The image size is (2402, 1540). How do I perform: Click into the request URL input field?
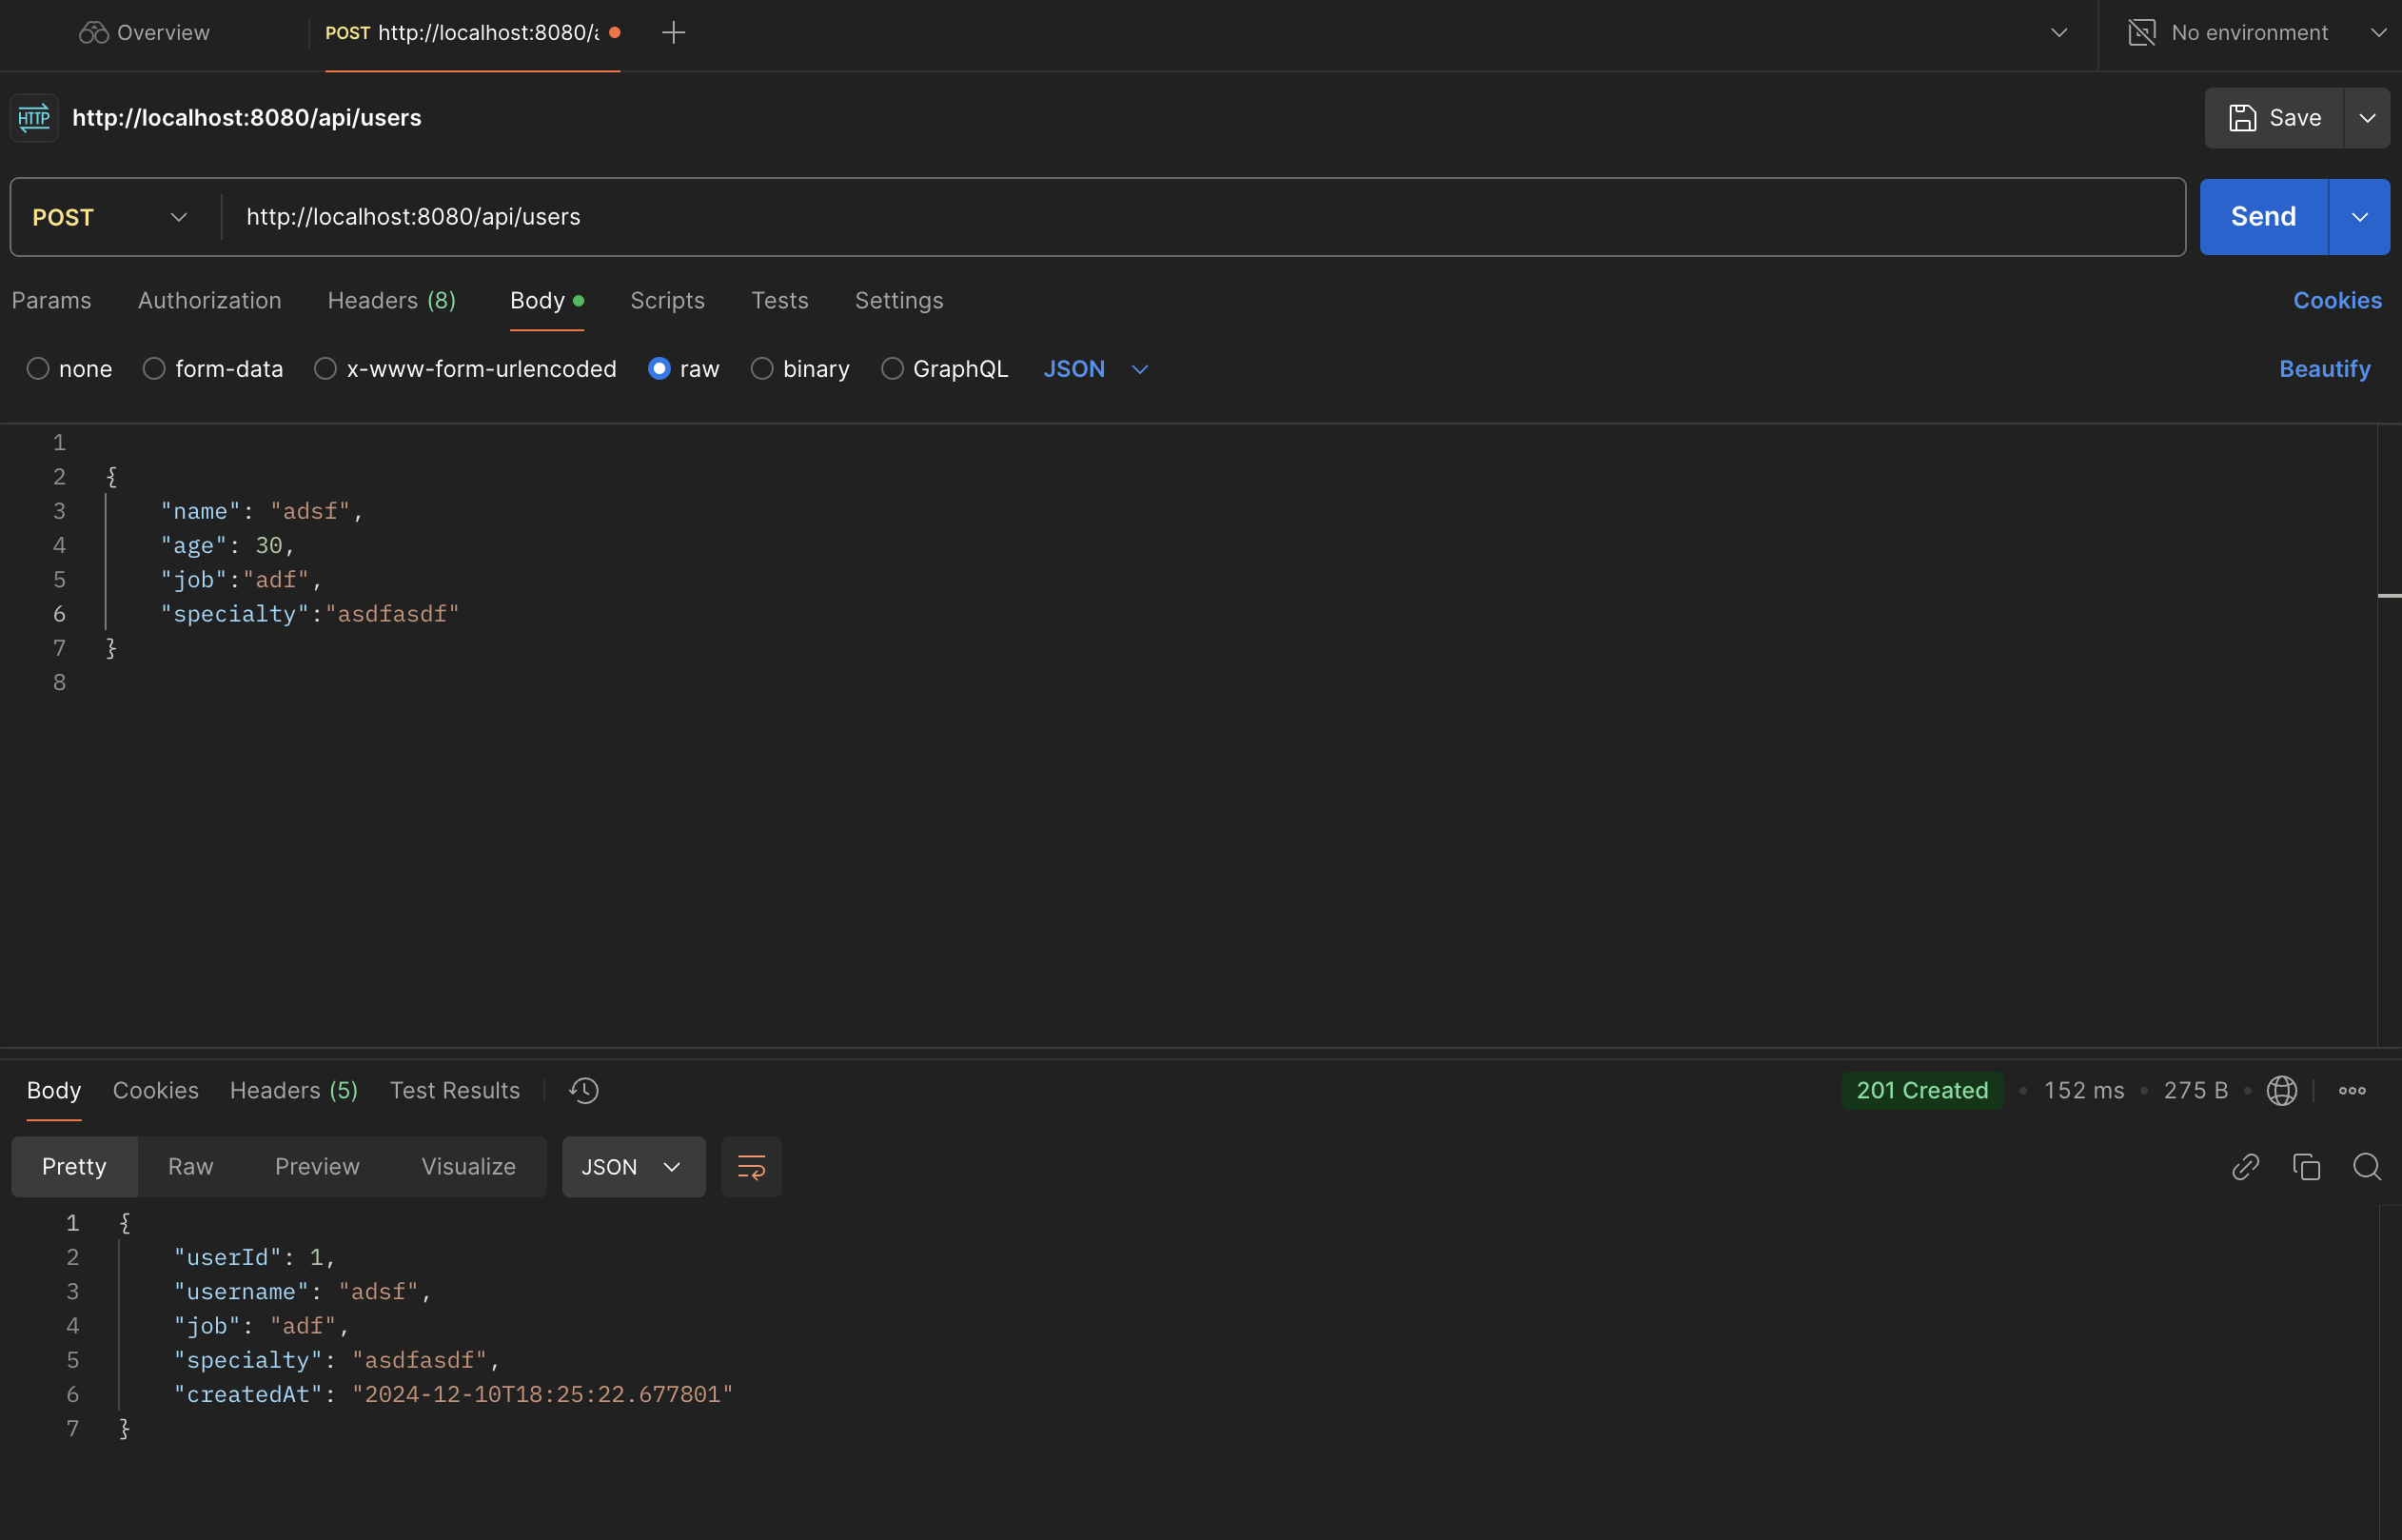1199,217
